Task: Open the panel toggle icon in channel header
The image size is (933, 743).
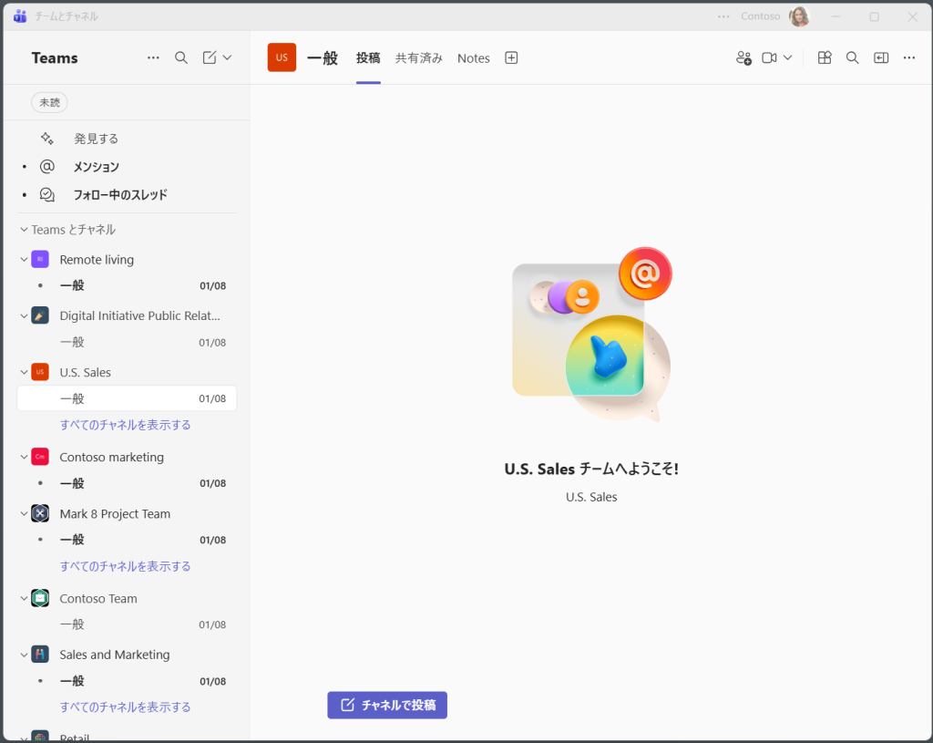Action: click(881, 57)
